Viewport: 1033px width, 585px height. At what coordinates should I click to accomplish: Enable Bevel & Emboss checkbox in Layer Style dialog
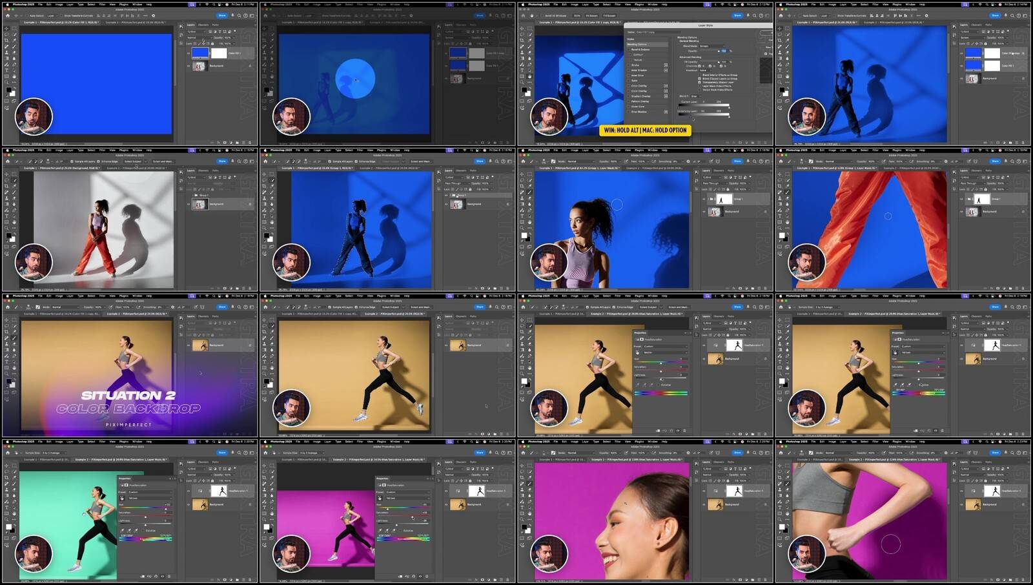[x=628, y=50]
